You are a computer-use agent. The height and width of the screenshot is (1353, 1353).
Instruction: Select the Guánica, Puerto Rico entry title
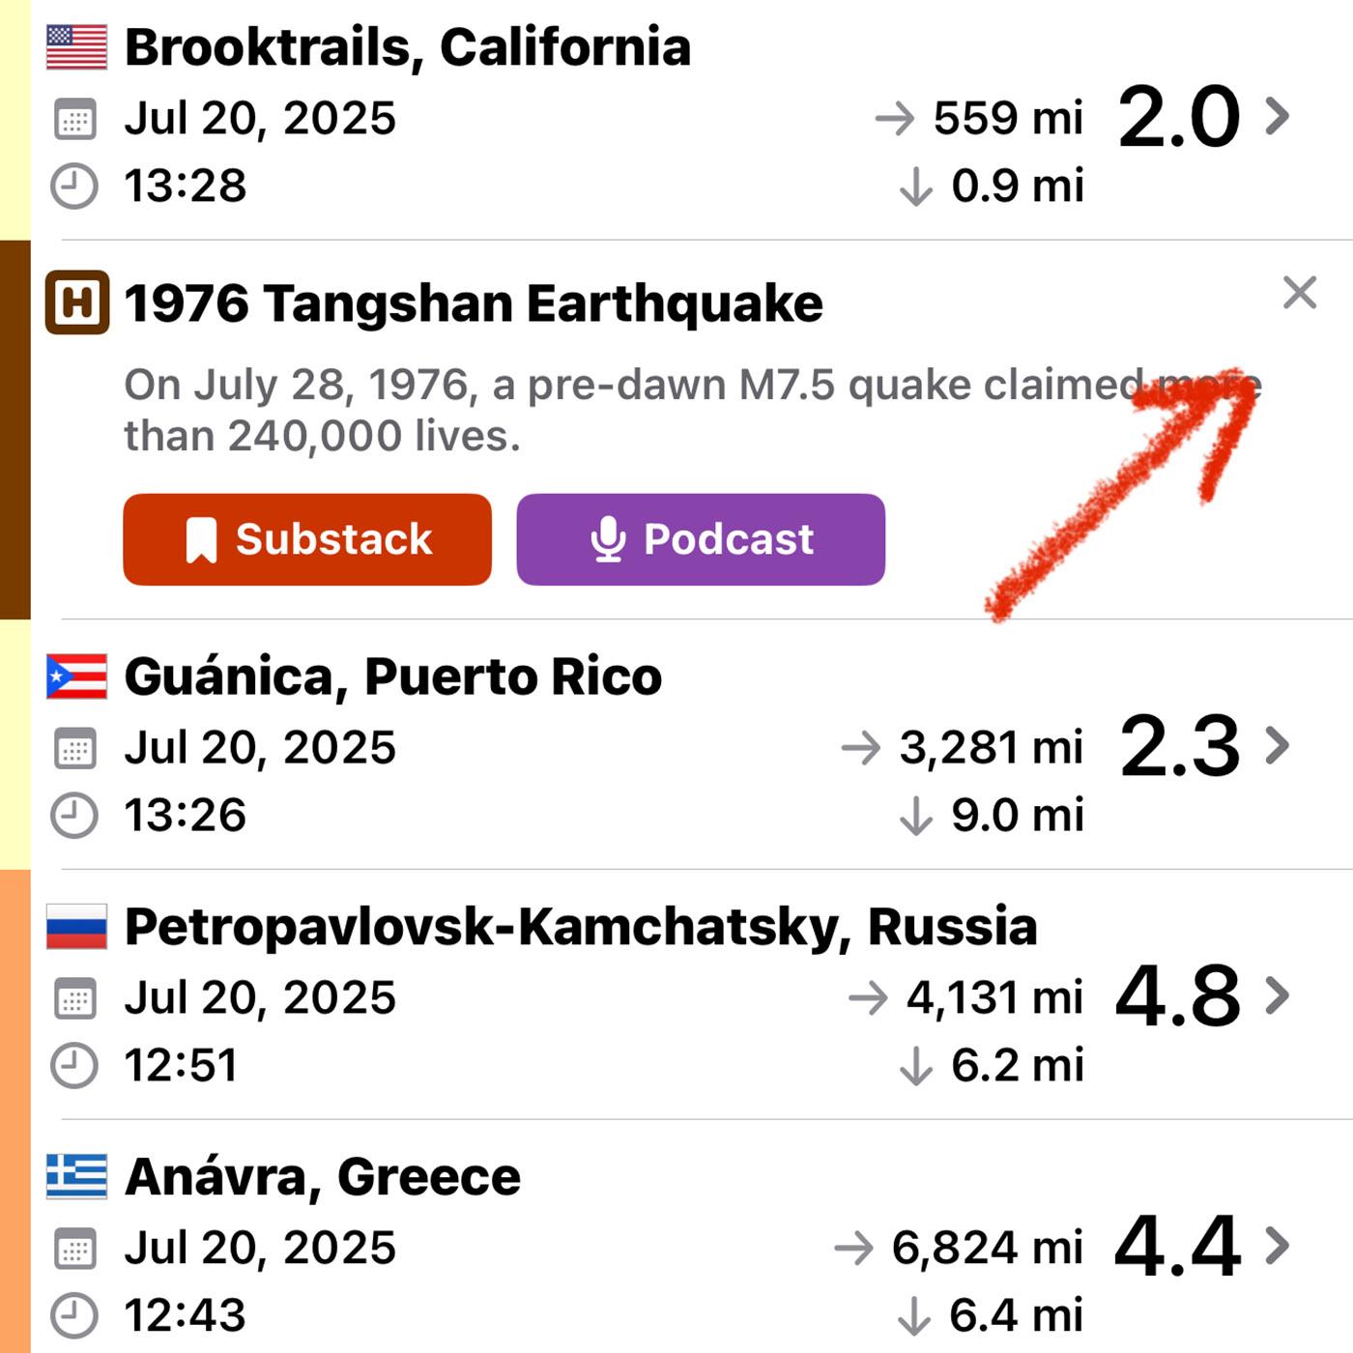click(x=393, y=676)
